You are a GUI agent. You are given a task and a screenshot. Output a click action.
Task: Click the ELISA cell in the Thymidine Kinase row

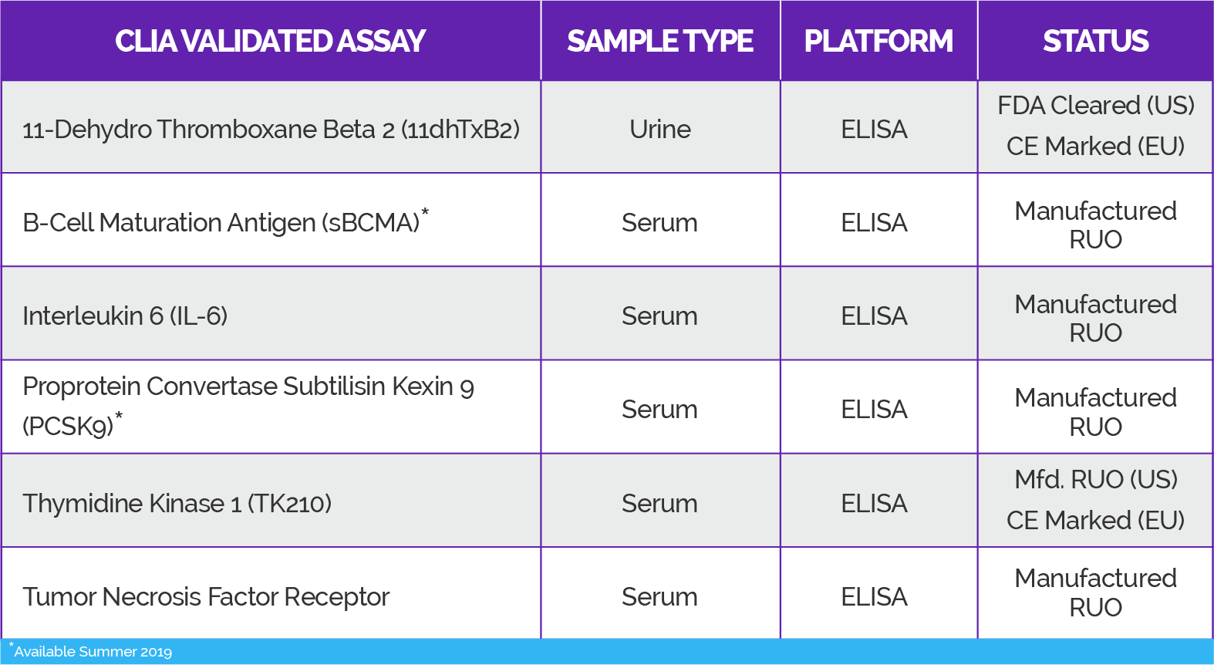pos(874,503)
